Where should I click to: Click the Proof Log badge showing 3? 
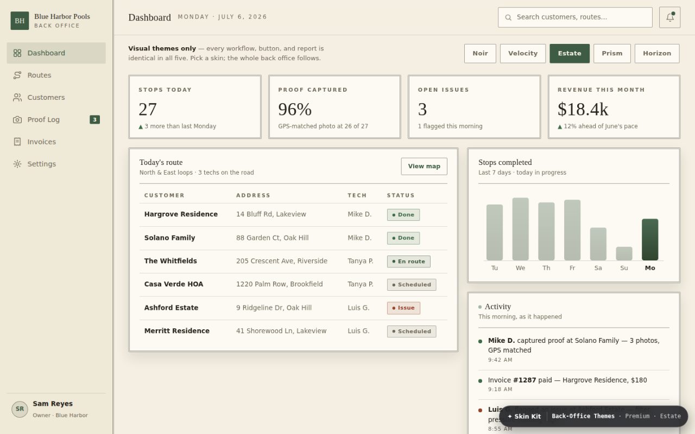pyautogui.click(x=94, y=120)
